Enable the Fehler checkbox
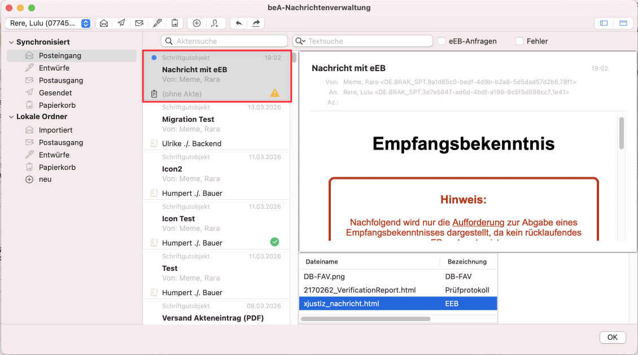The image size is (638, 355). [x=519, y=41]
